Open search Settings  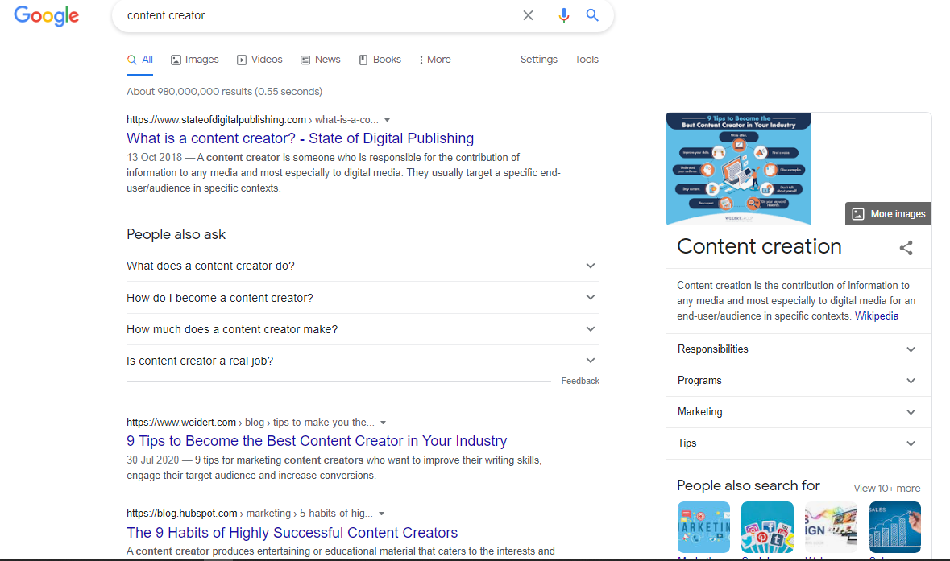(x=538, y=60)
